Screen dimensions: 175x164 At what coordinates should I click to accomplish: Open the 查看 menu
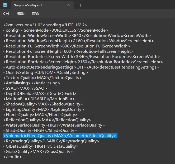click(36, 14)
